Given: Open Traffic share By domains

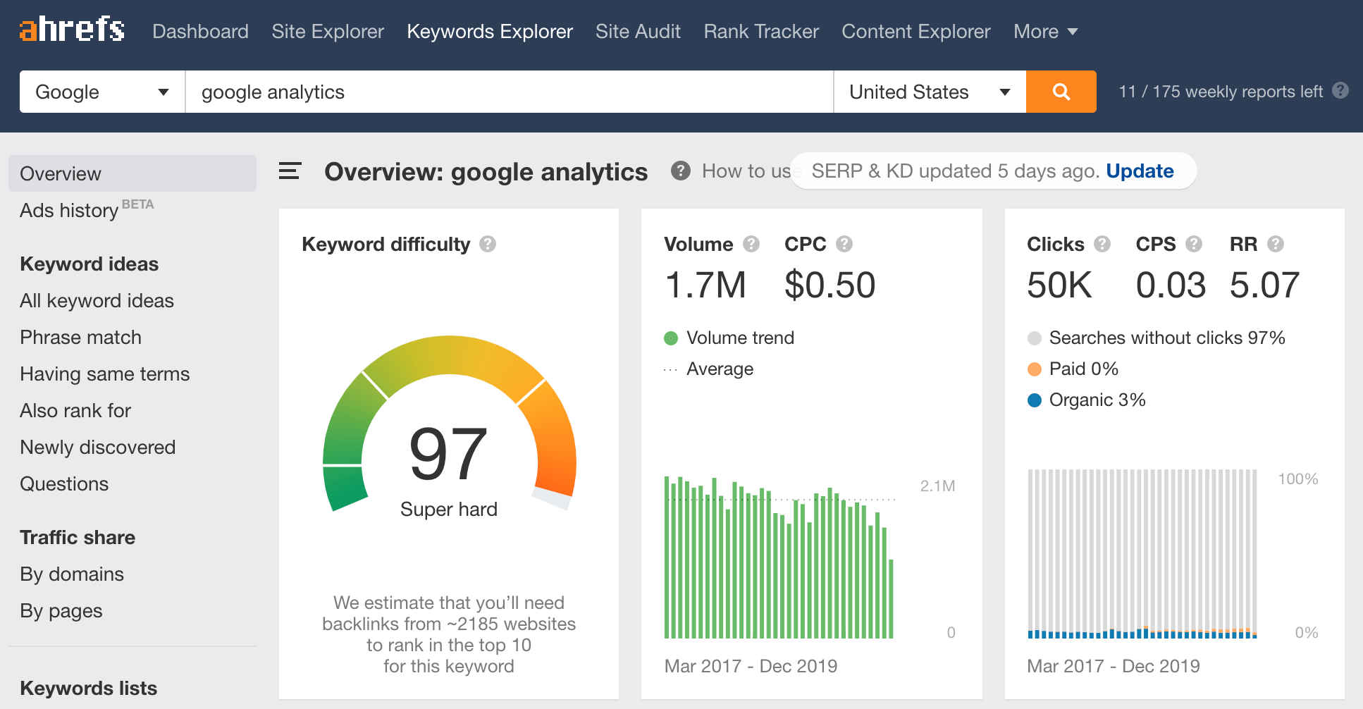Looking at the screenshot, I should pyautogui.click(x=72, y=574).
